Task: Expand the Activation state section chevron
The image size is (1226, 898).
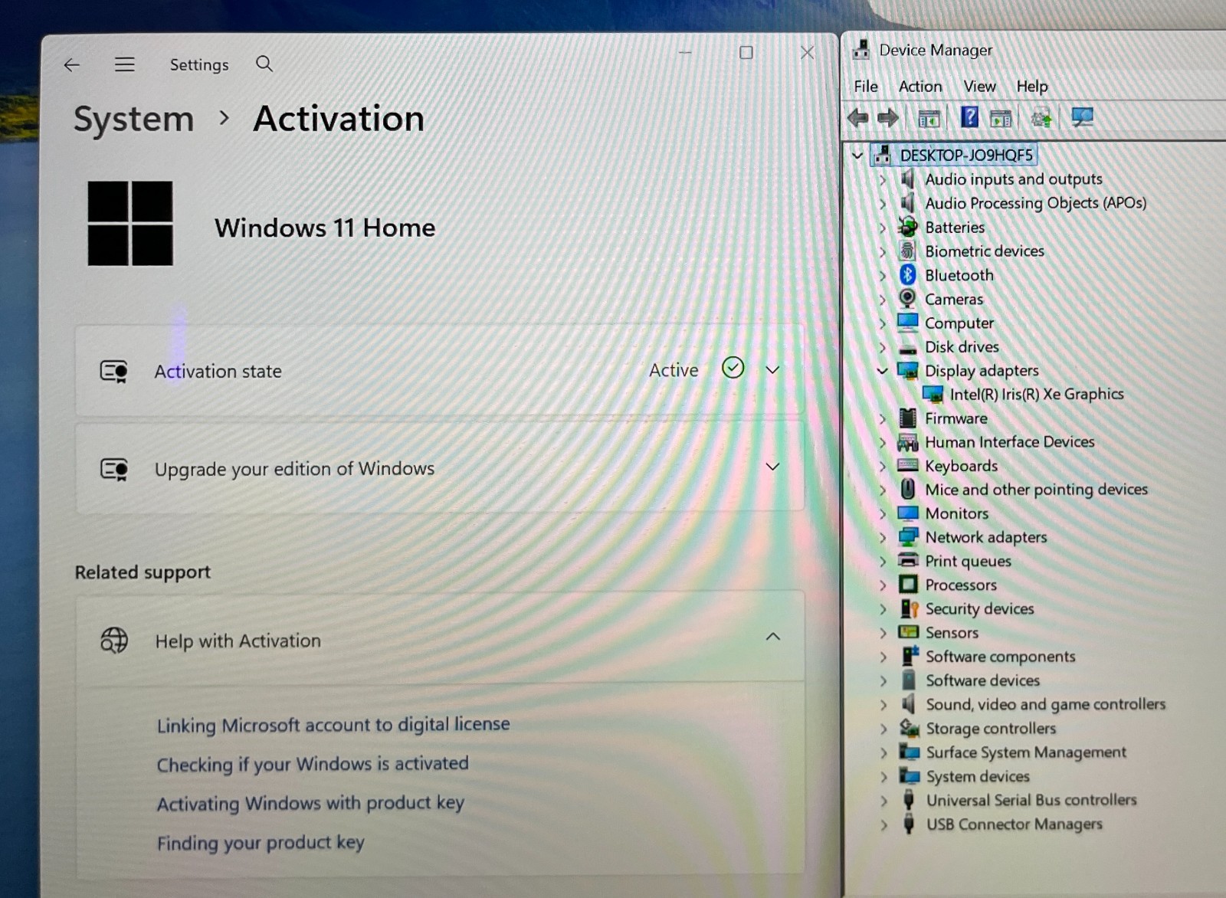Action: click(772, 369)
